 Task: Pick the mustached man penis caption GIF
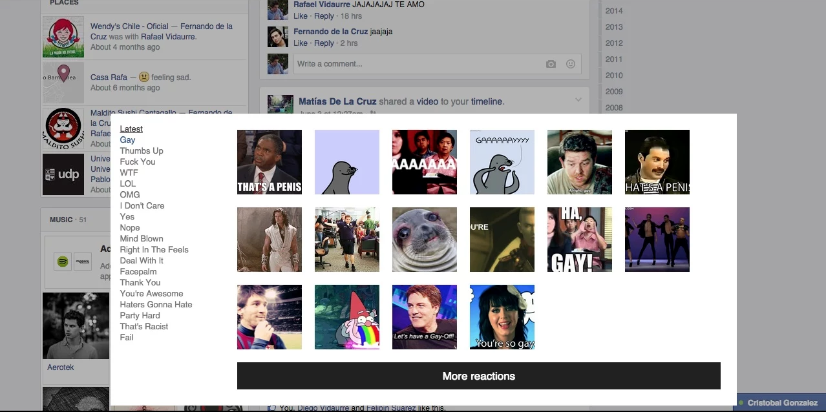(657, 162)
